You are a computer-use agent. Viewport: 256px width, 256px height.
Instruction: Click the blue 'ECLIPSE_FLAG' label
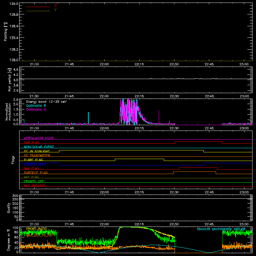[35, 164]
